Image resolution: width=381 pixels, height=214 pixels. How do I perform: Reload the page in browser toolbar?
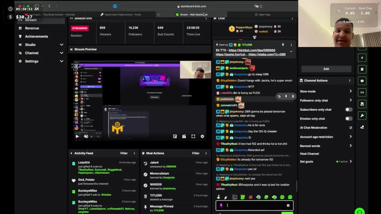pyautogui.click(x=261, y=6)
